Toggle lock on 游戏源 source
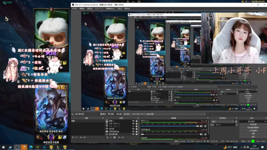The image size is (267, 150). (137, 129)
